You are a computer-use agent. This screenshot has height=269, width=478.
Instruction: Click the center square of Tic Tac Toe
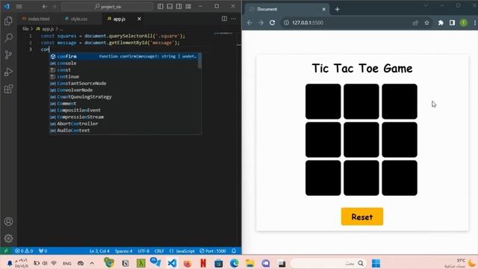click(x=361, y=140)
